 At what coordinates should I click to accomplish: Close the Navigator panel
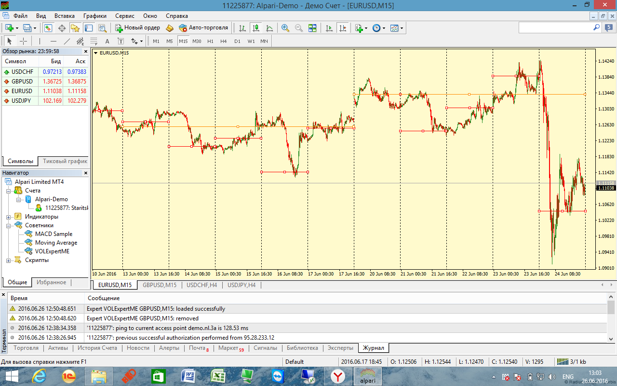point(86,173)
